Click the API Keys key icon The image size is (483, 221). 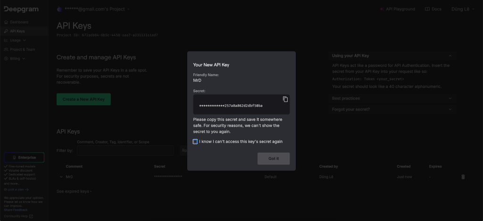point(6,31)
